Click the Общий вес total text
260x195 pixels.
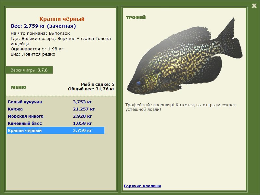(91, 89)
